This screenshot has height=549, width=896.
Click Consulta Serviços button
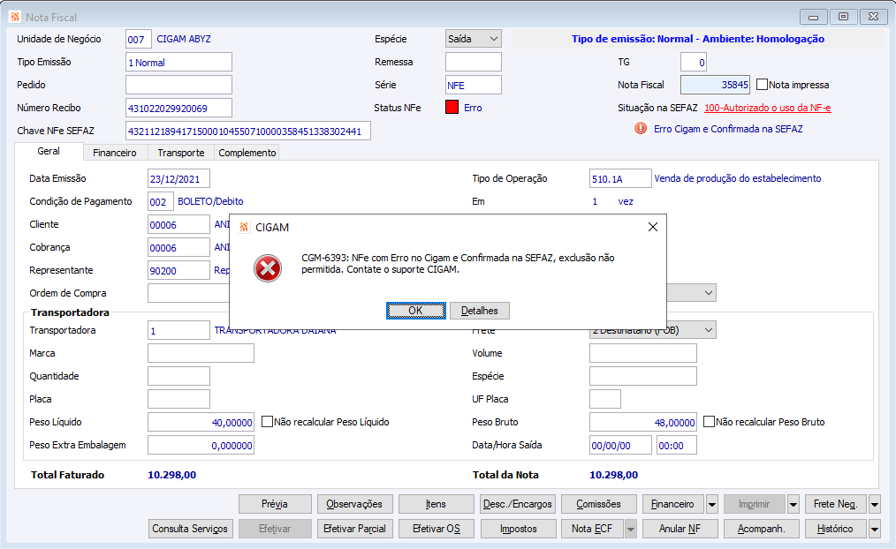(190, 529)
